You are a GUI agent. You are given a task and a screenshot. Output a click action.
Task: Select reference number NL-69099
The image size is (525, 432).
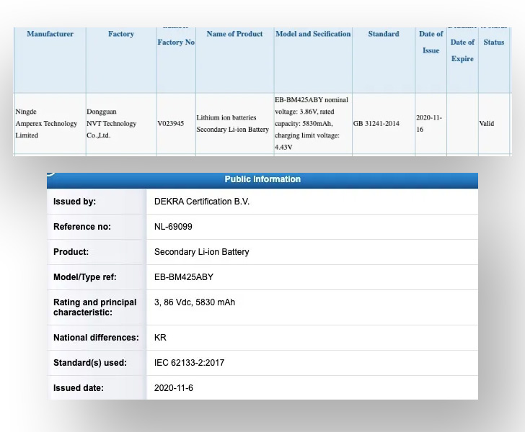(173, 227)
